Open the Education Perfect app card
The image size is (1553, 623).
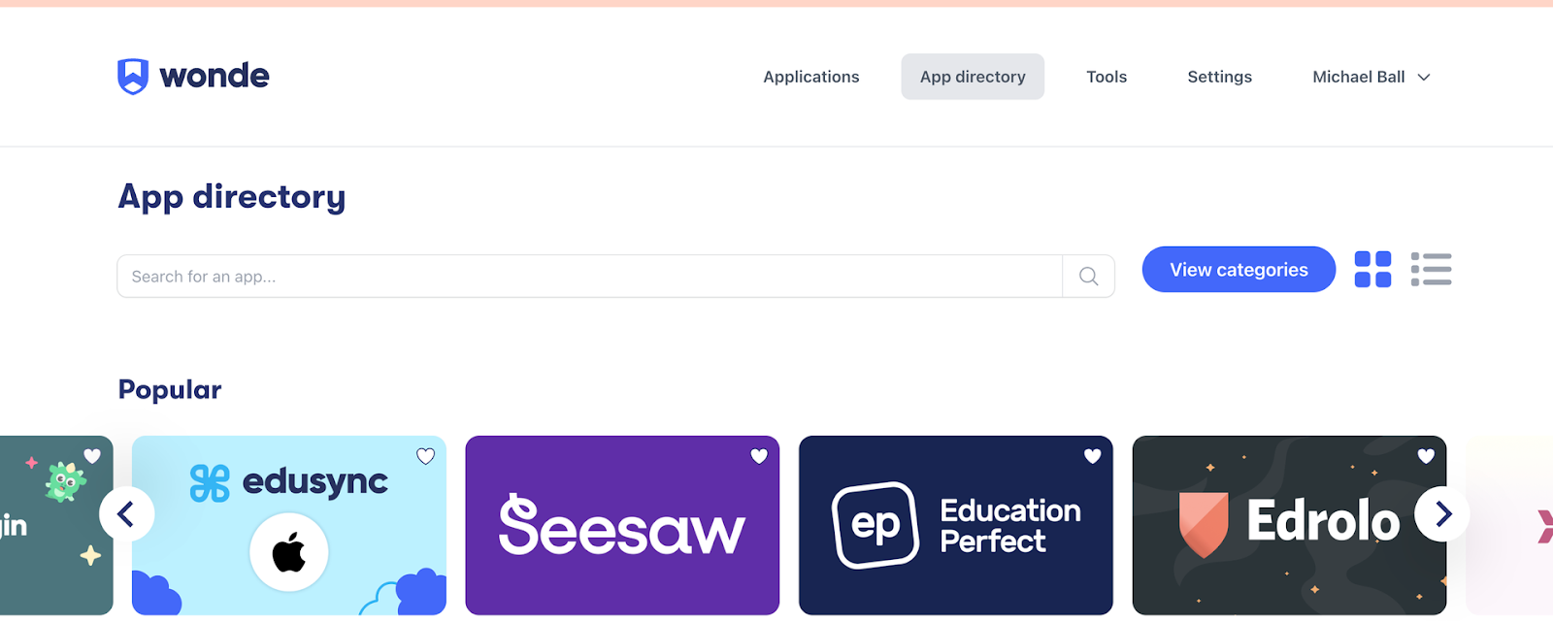tap(955, 529)
